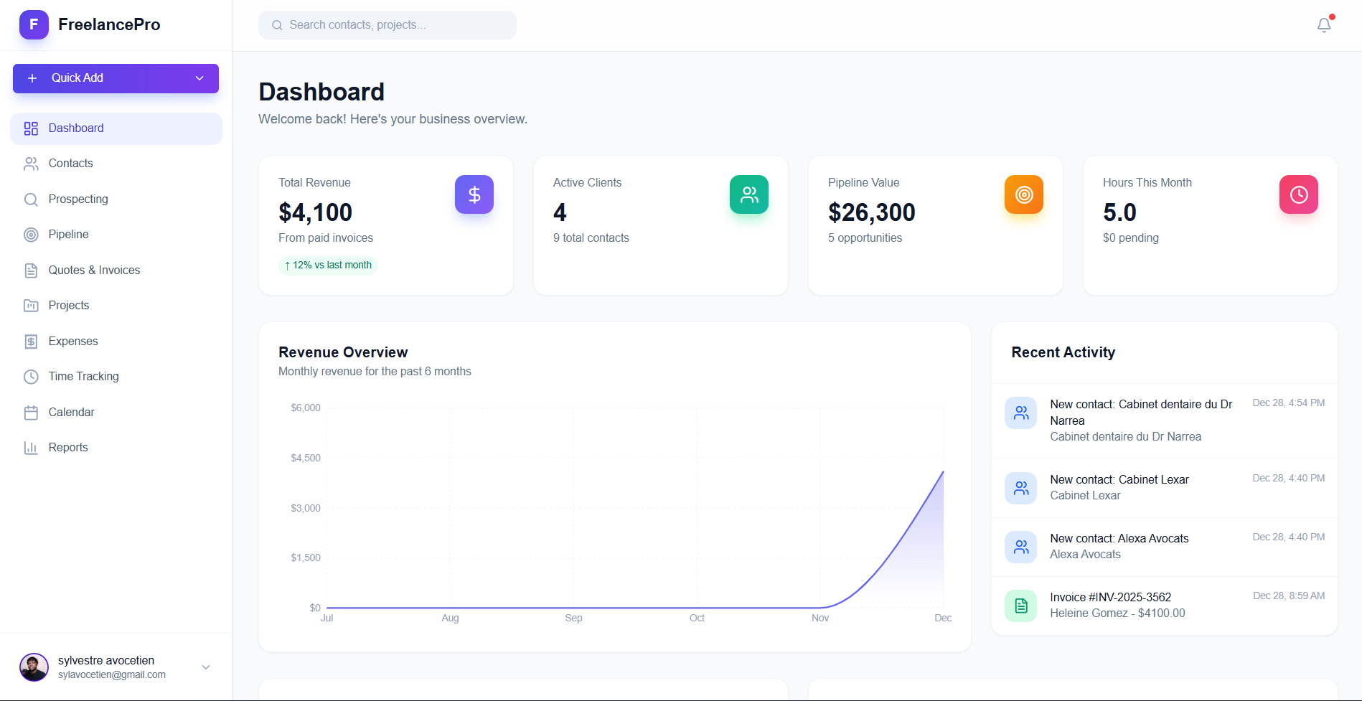This screenshot has width=1362, height=701.
Task: Click the Dec label on revenue chart
Action: tap(943, 618)
